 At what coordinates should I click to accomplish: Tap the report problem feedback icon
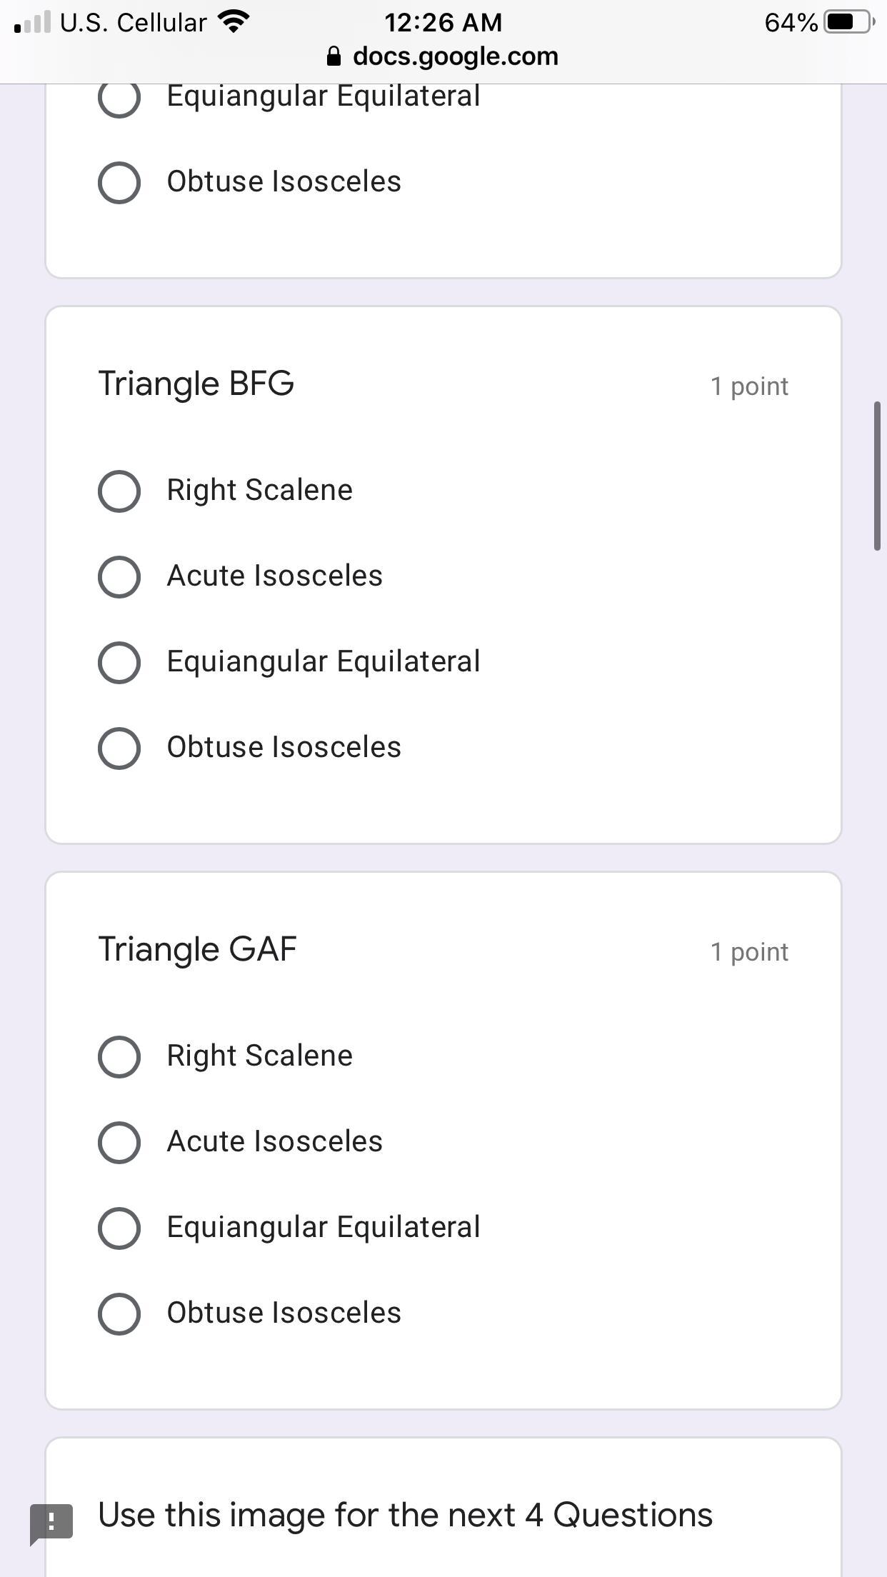pos(51,1522)
